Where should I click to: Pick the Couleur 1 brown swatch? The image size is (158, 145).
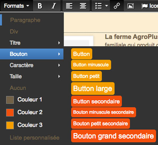10,100
